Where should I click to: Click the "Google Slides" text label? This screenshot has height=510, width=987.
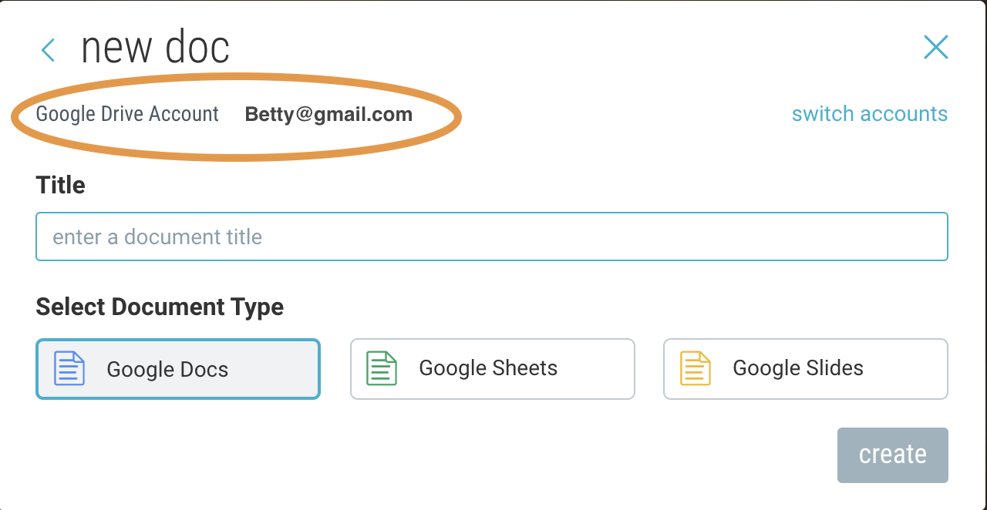[798, 368]
